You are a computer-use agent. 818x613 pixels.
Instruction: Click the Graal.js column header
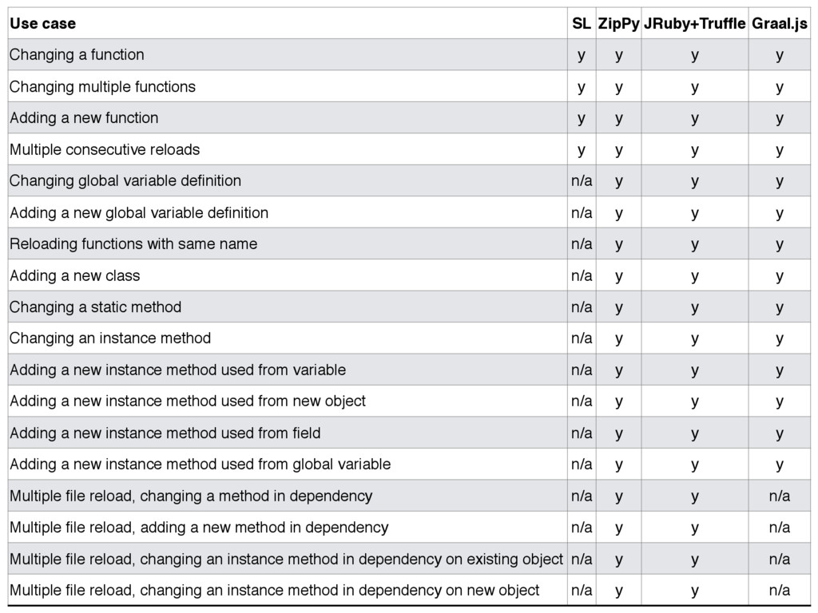point(779,23)
